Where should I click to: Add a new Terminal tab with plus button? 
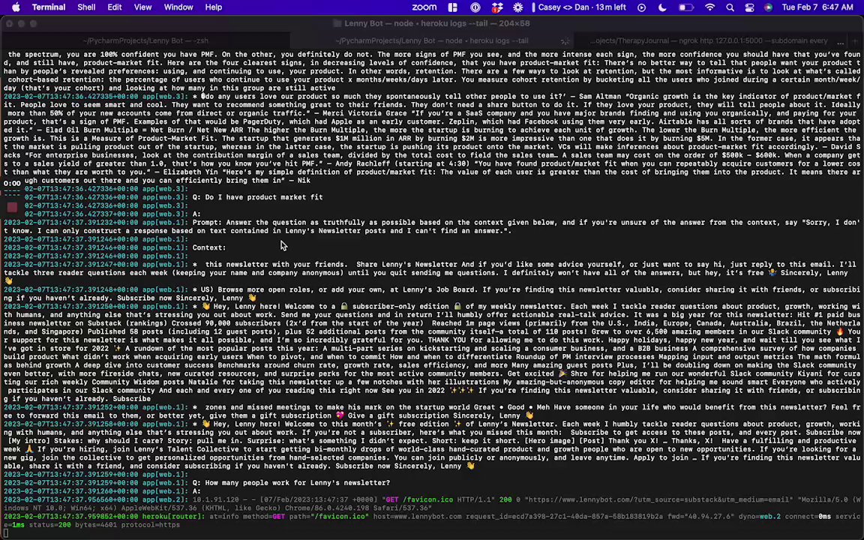coord(855,40)
